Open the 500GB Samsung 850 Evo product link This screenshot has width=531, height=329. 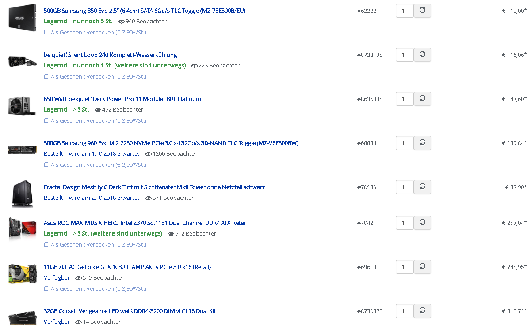(145, 11)
